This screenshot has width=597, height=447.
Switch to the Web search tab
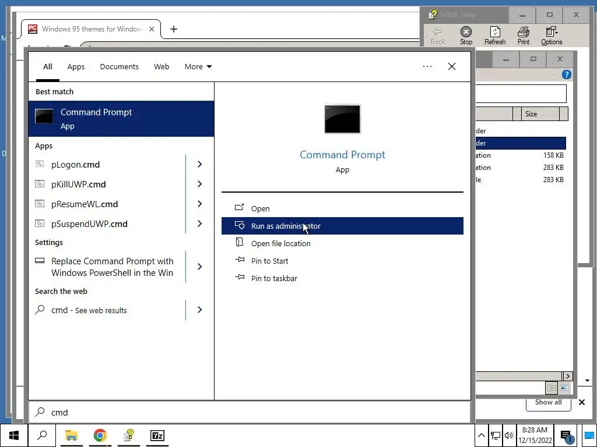(161, 66)
